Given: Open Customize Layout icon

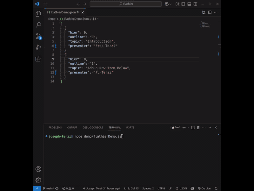Looking at the screenshot, I should coord(177,4).
